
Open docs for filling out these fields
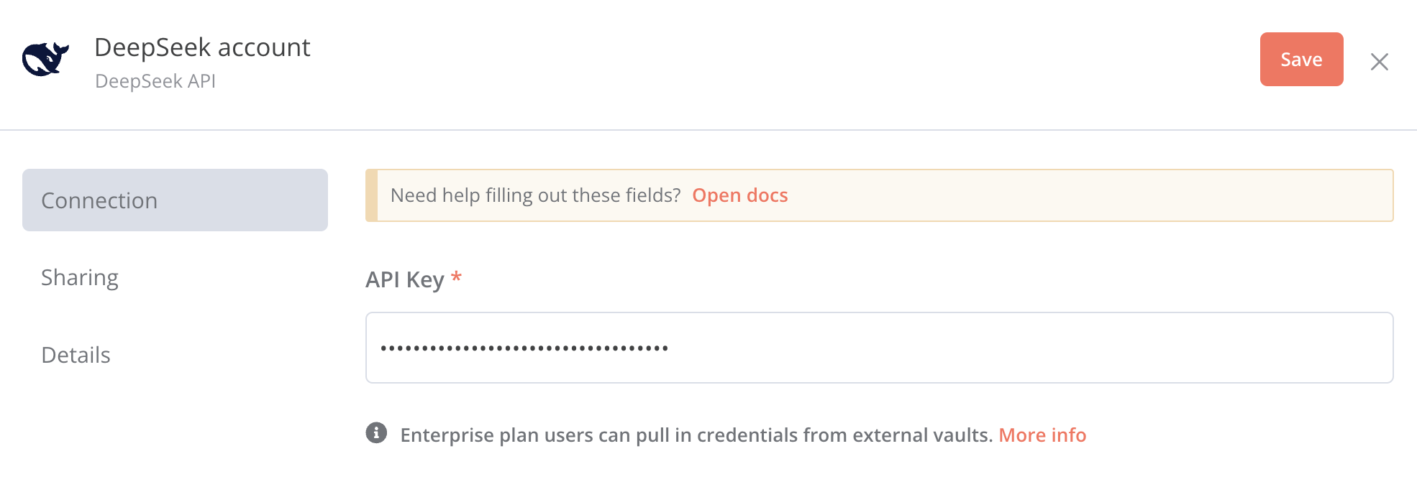point(739,195)
